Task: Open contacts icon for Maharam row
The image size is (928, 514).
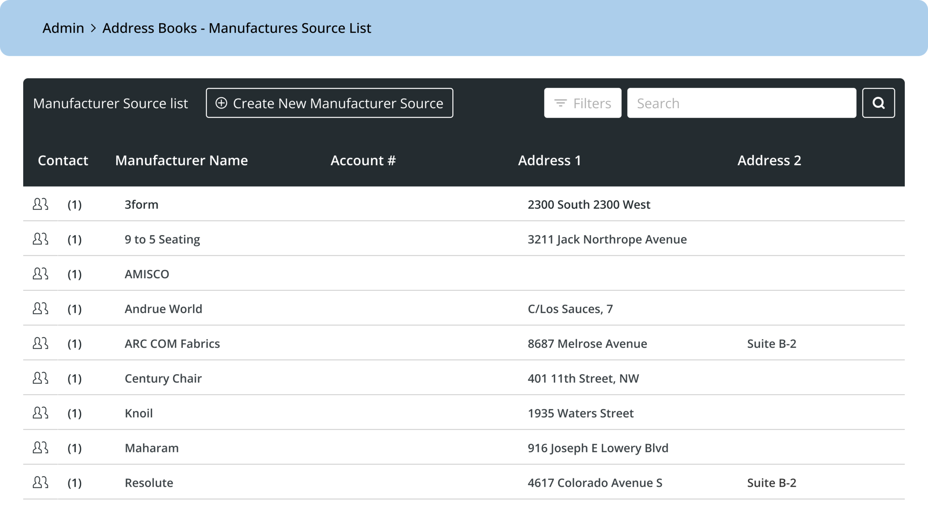Action: click(40, 448)
